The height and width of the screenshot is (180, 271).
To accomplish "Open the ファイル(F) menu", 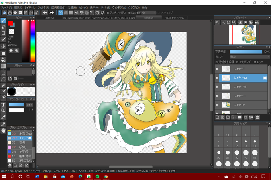I will click(x=6, y=8).
